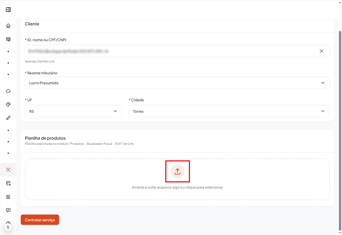Click the vertical page scrollbar
The width and height of the screenshot is (342, 235).
click(340, 130)
